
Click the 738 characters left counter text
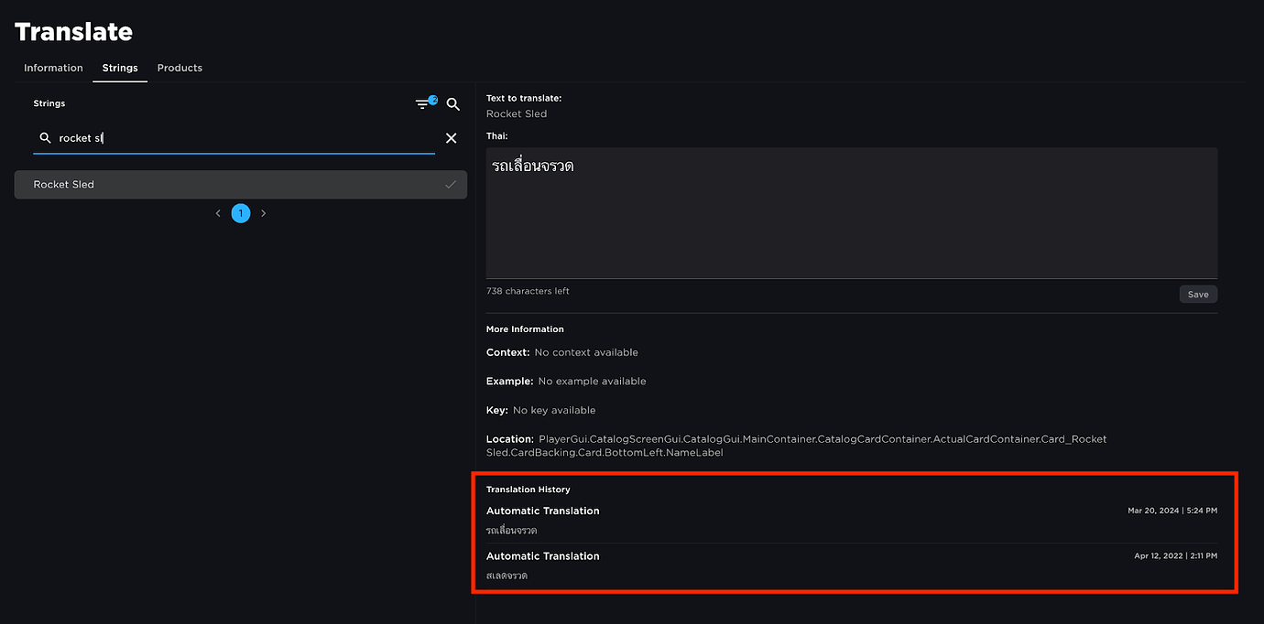[528, 290]
